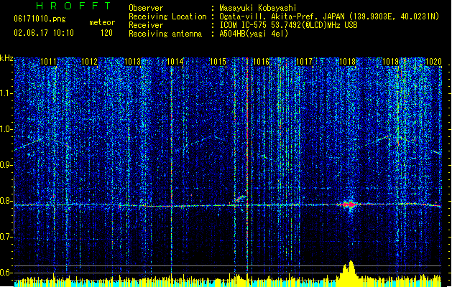Click the Receiving antenna label
Image resolution: width=452 pixels, height=287 pixels.
[x=165, y=34]
